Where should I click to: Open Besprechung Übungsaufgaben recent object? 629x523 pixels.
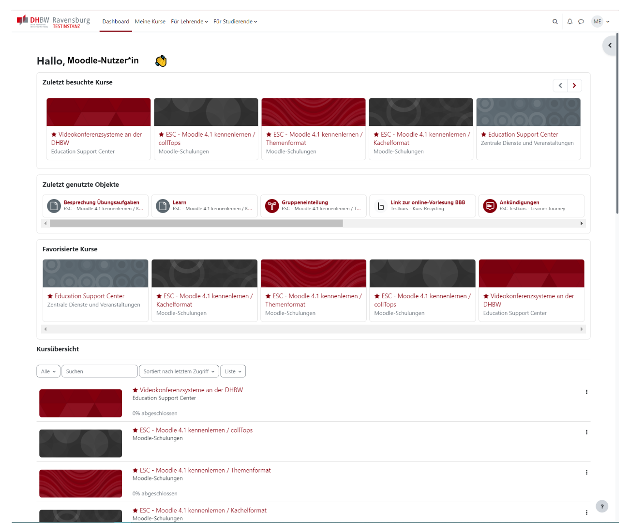[102, 202]
